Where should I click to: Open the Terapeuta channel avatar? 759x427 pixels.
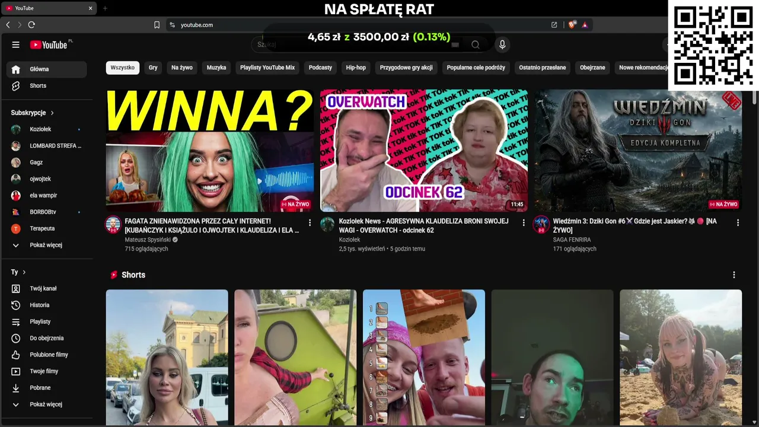16,229
